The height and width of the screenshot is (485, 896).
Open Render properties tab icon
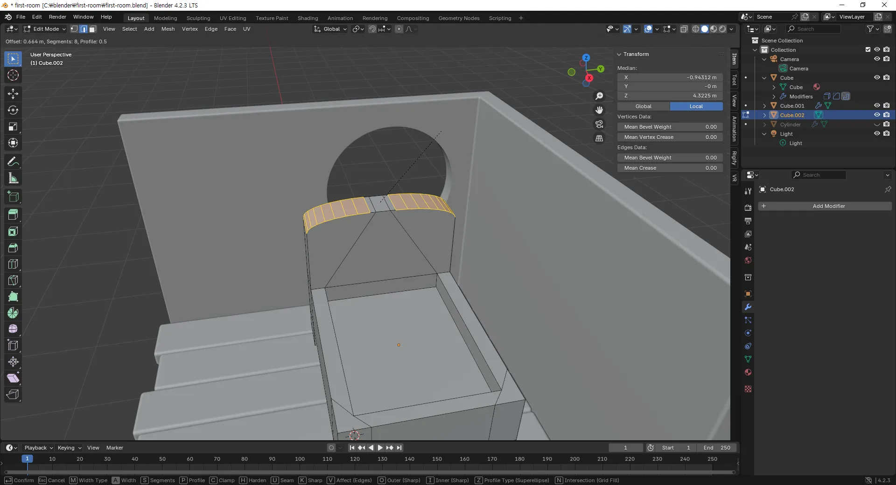pos(748,208)
